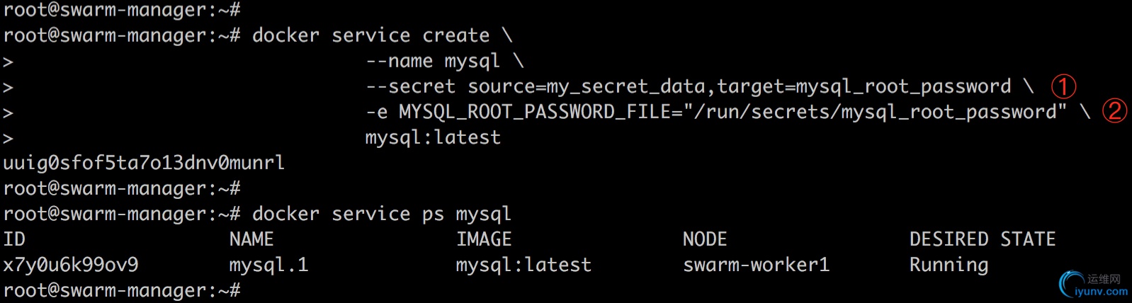The height and width of the screenshot is (303, 1132).
Task: Click the swarm-worker1 node entry
Action: (756, 265)
